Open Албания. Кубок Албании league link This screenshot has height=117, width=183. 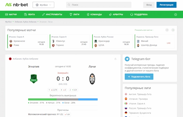click(25, 59)
